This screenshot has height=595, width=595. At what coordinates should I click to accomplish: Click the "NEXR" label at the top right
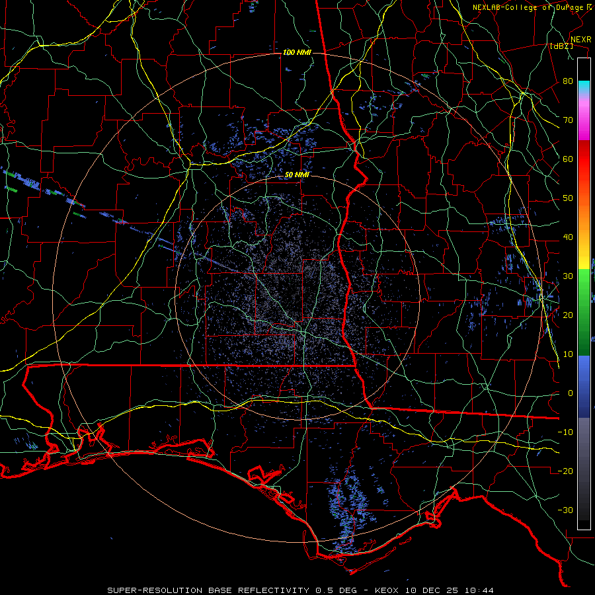coord(581,40)
